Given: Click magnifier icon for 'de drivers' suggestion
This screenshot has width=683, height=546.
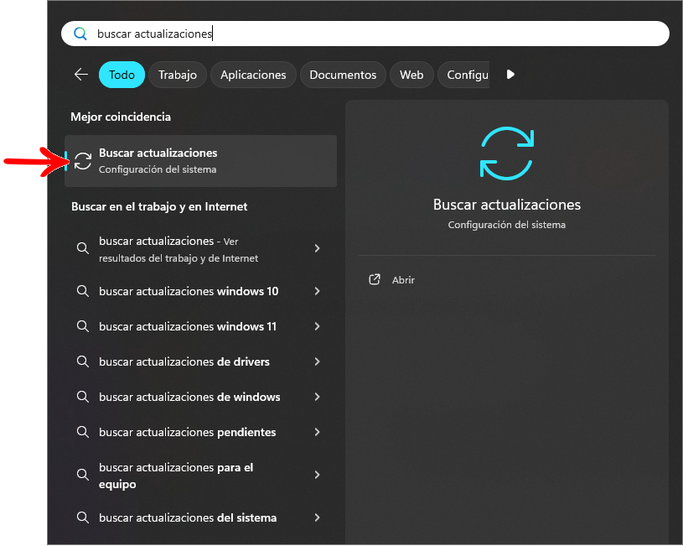Looking at the screenshot, I should click(83, 361).
